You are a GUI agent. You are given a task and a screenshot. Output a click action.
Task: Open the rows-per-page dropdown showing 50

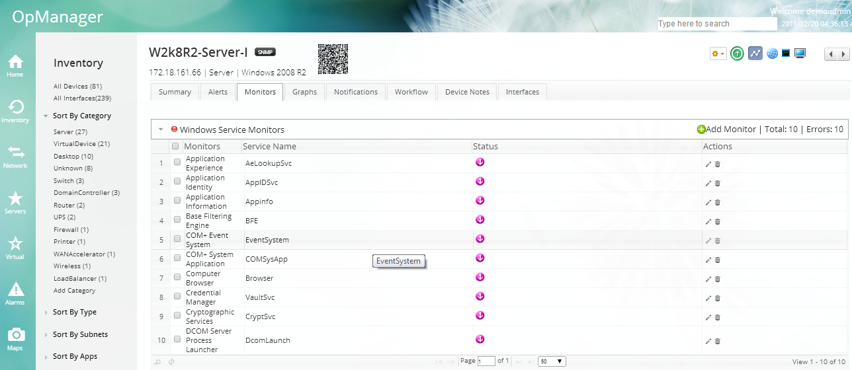pos(551,361)
